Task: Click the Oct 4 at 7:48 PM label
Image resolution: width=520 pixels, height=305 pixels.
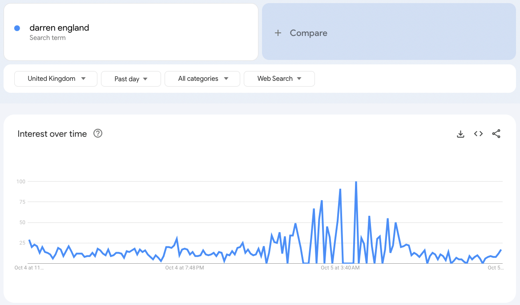Action: point(184,268)
